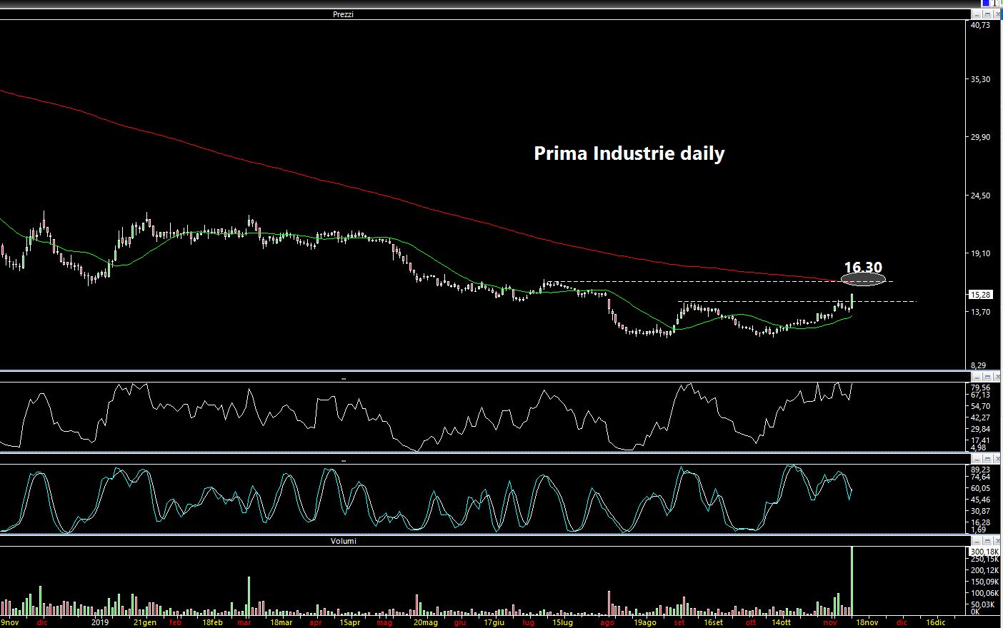The height and width of the screenshot is (628, 1003).
Task: Select the gray ellipse marker at 16.30
Action: coord(863,280)
